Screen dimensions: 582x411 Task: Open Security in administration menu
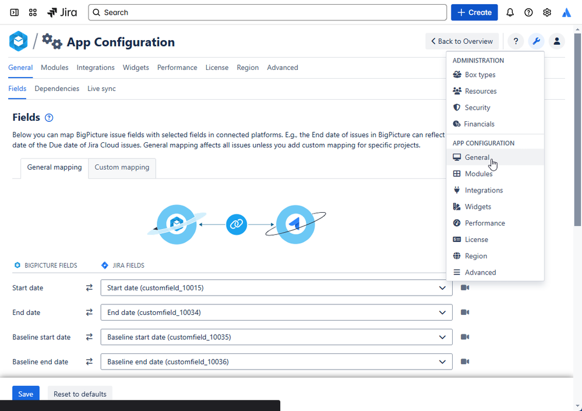[495, 108]
